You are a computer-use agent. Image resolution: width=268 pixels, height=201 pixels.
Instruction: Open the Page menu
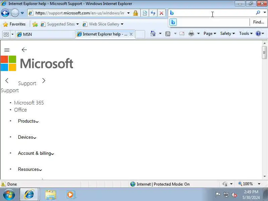click(210, 33)
